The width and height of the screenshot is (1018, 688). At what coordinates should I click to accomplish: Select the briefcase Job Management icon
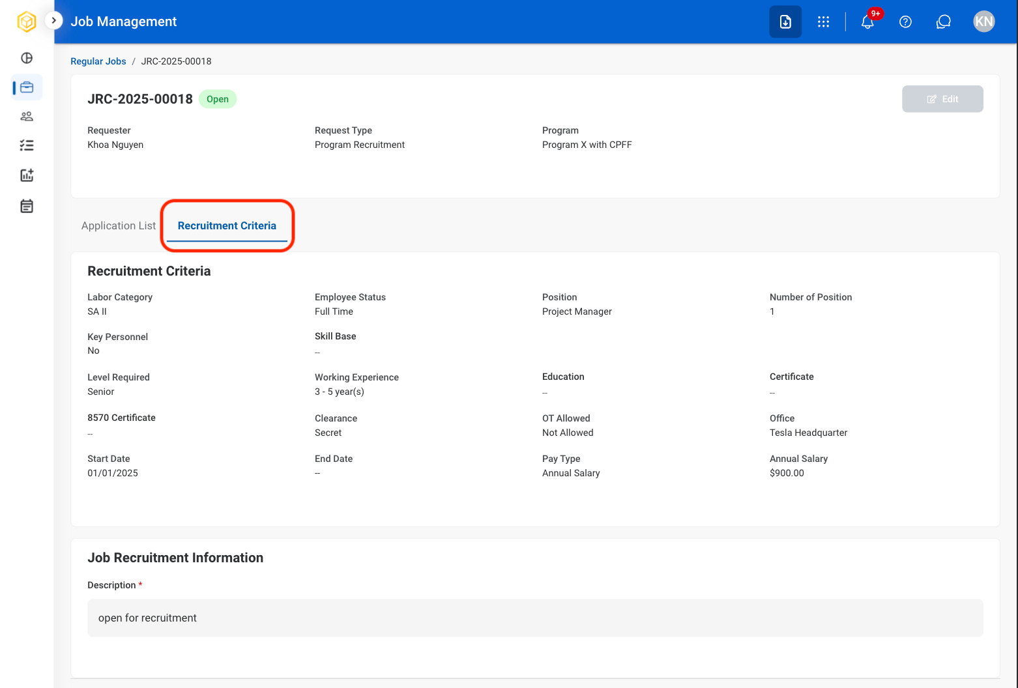coord(27,87)
